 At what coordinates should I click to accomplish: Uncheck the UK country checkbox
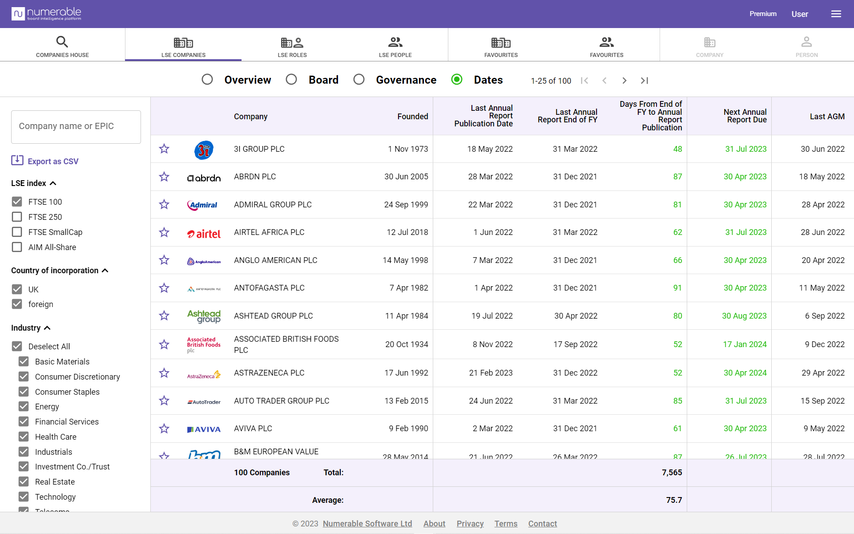[17, 289]
